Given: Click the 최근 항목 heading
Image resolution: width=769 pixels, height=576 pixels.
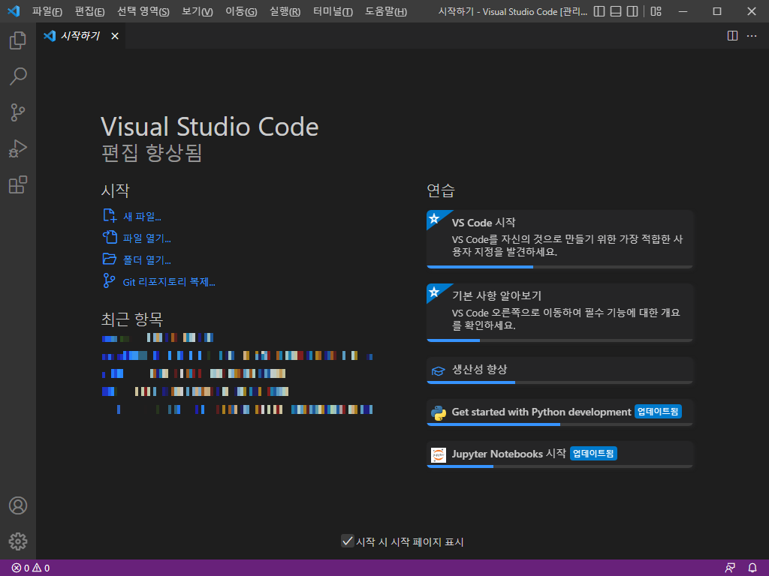Looking at the screenshot, I should [x=132, y=319].
